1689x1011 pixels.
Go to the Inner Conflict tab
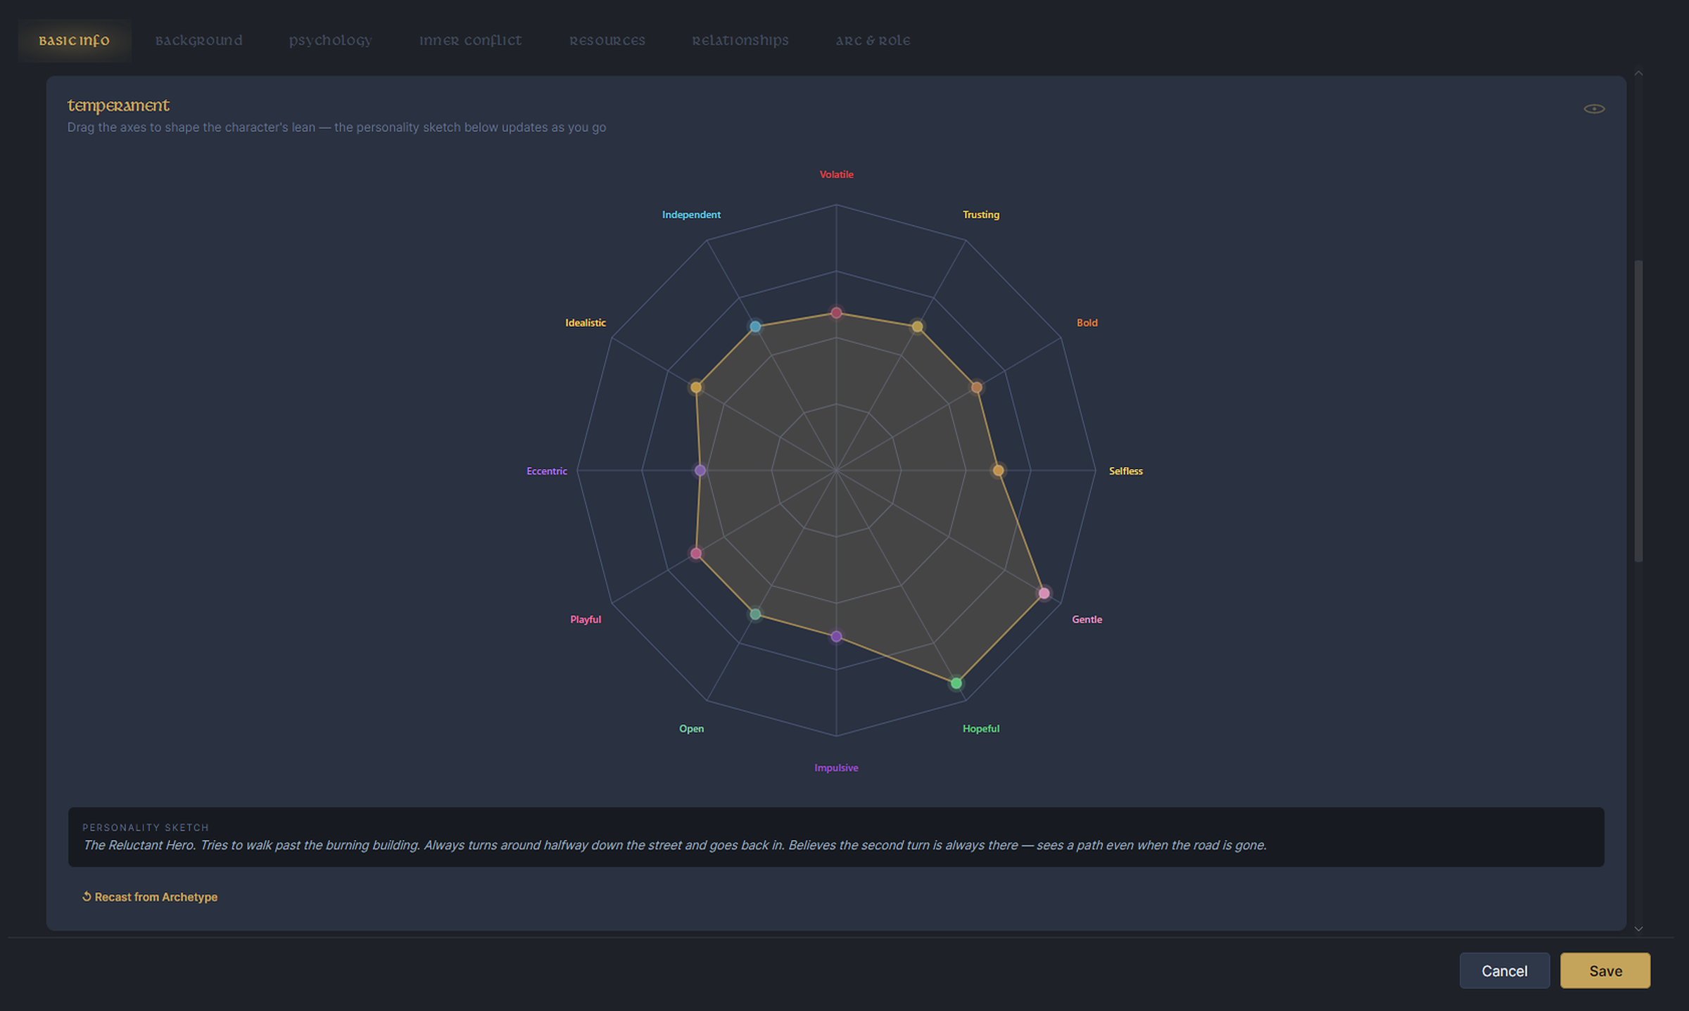[470, 41]
